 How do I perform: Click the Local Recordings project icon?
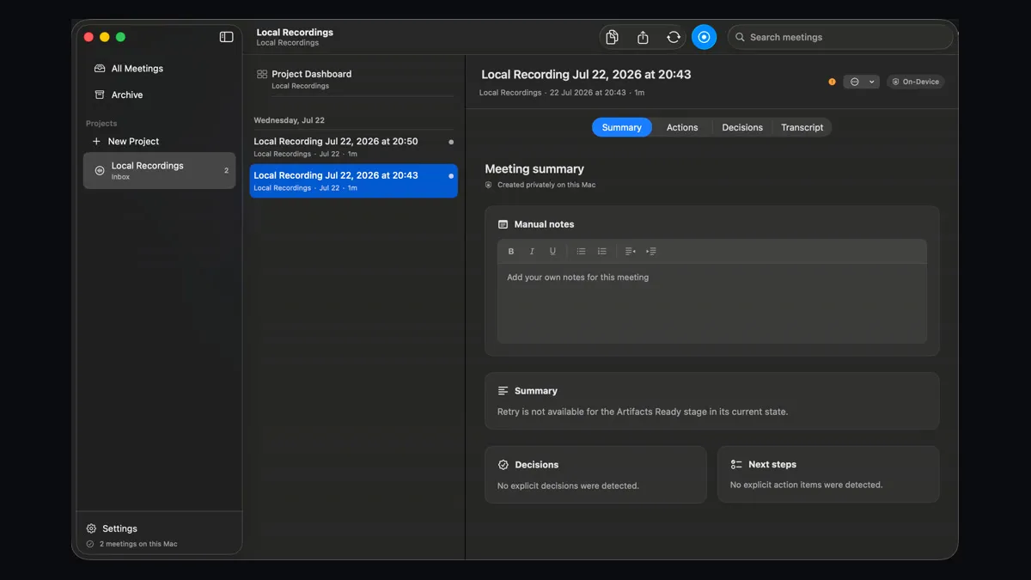pyautogui.click(x=100, y=171)
